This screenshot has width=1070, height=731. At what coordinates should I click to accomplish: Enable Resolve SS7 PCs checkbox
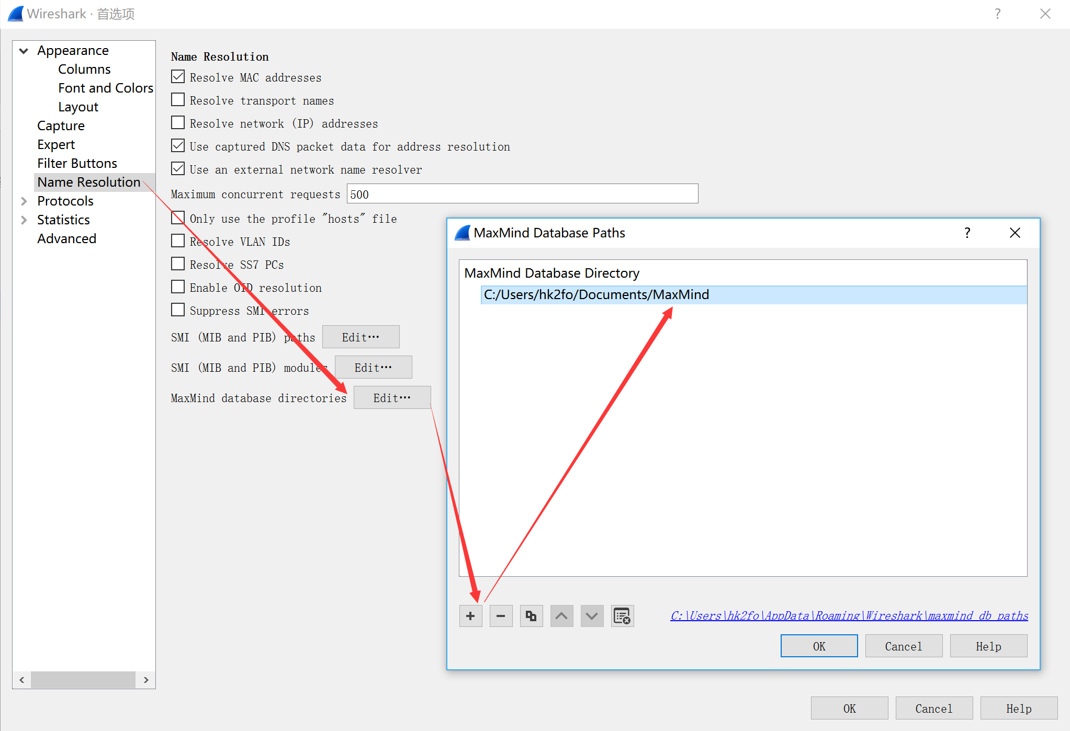pyautogui.click(x=178, y=264)
